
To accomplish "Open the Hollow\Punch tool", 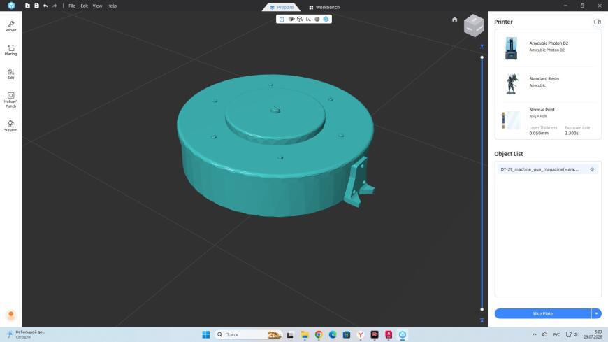I will (x=11, y=100).
